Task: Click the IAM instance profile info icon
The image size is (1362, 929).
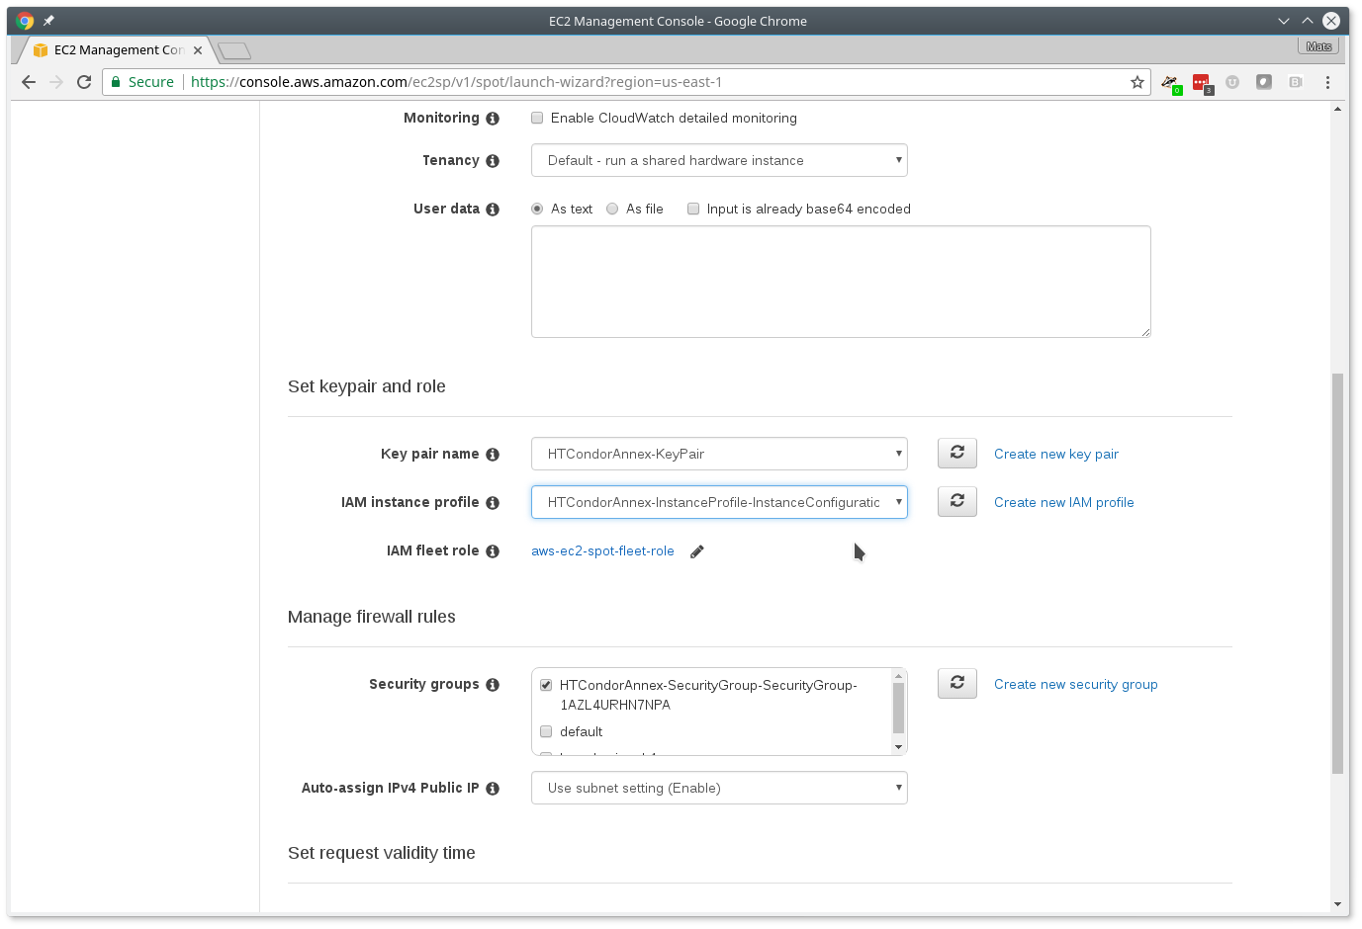Action: click(493, 503)
